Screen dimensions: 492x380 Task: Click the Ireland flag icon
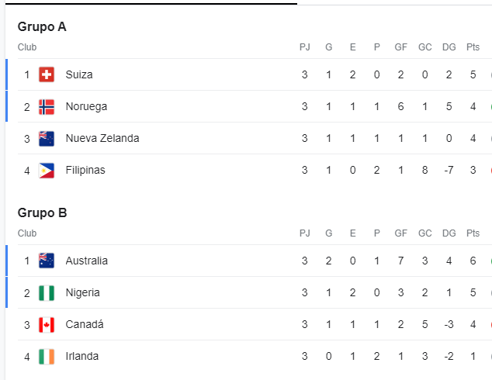(x=47, y=356)
